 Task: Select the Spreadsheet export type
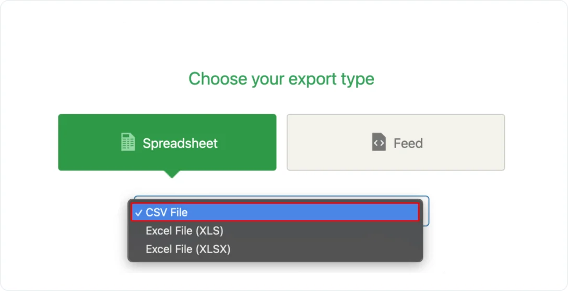167,142
